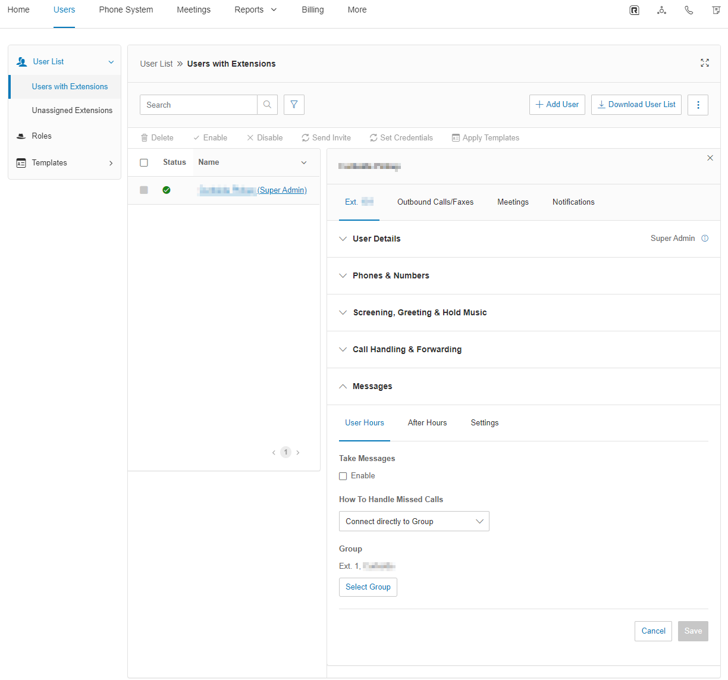Click the User List people icon
The width and height of the screenshot is (728, 680).
(x=22, y=62)
